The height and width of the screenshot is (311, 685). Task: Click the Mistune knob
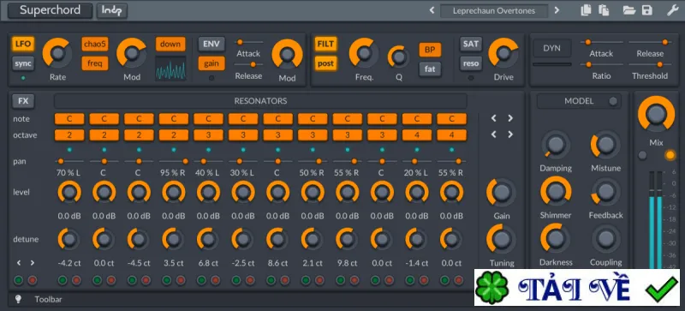pyautogui.click(x=605, y=145)
